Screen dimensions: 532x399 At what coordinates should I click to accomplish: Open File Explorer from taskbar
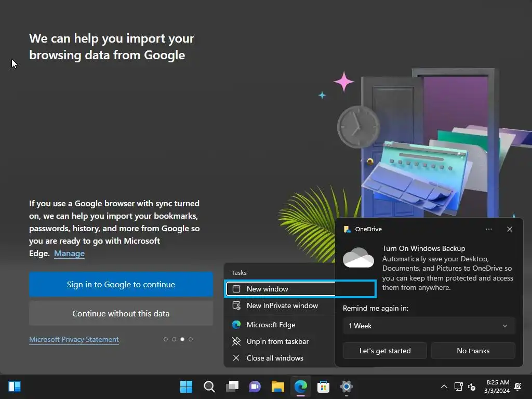[x=277, y=387]
